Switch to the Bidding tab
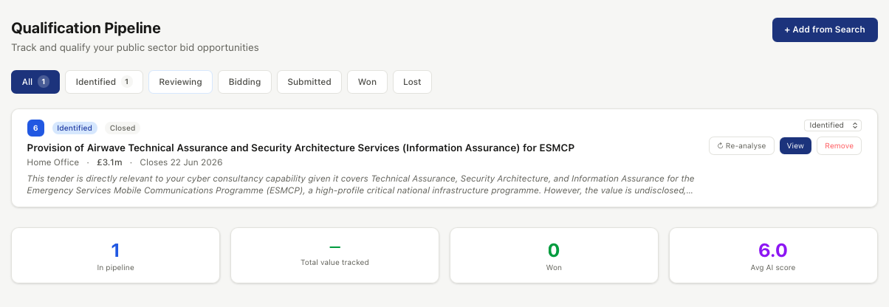 pyautogui.click(x=244, y=82)
